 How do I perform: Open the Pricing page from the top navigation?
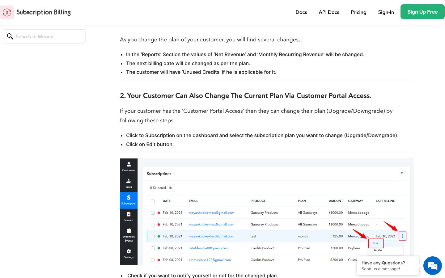click(358, 12)
